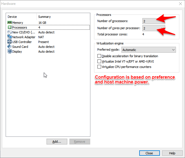185x158 pixels.
Task: Select the Sound Card speaker icon
Action: [x=9, y=47]
